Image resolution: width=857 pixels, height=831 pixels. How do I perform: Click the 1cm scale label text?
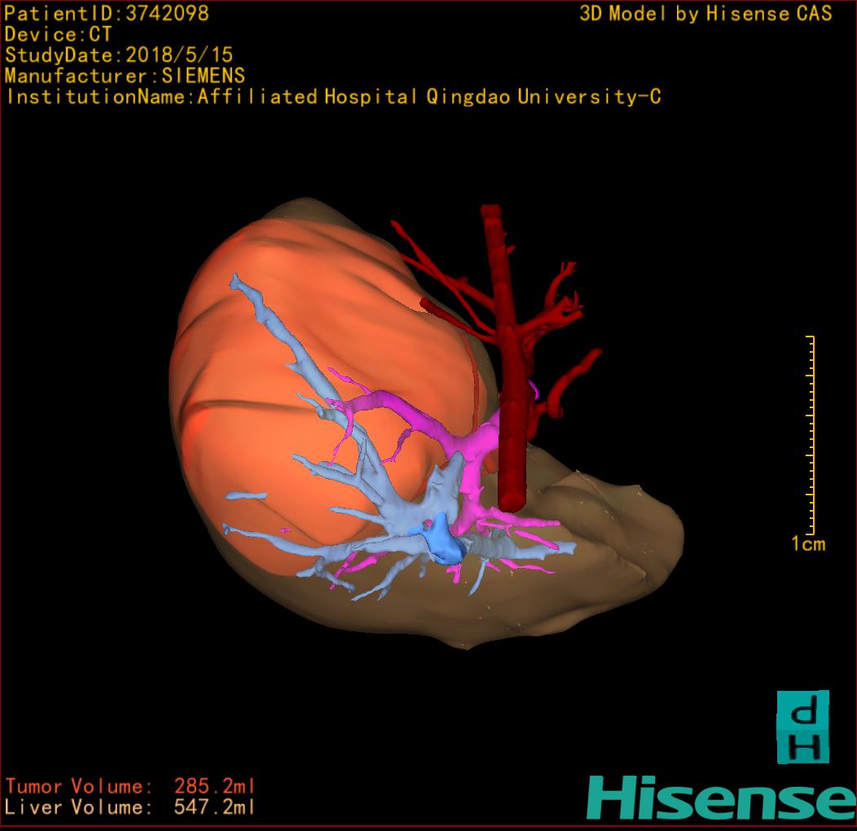[808, 544]
